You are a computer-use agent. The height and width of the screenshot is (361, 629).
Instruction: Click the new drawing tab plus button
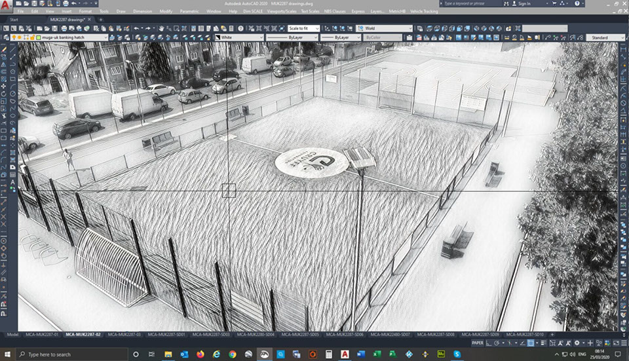click(x=100, y=20)
